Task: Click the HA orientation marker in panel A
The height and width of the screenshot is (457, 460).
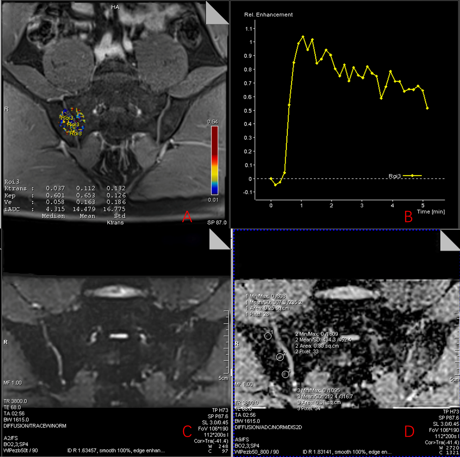Action: [x=115, y=7]
